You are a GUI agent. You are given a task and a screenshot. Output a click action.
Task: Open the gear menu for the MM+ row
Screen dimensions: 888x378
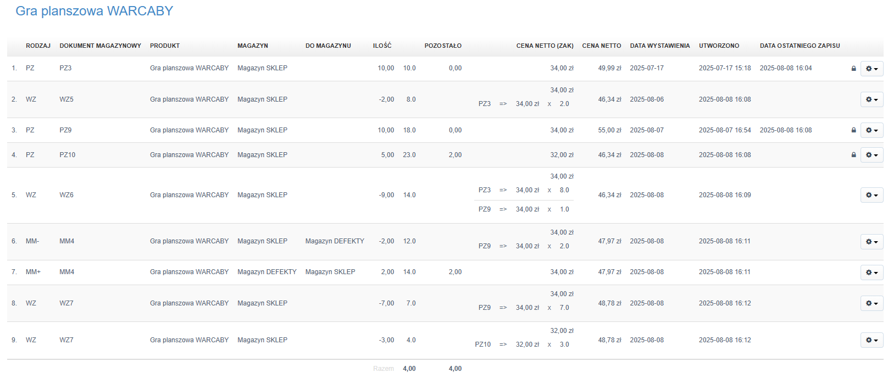872,273
